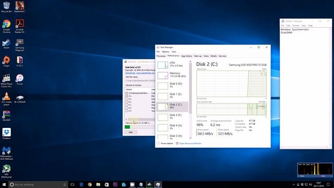The height and width of the screenshot is (188, 334).
Task: Select Disk 4 (G:) in the sidebar
Action: (172, 127)
